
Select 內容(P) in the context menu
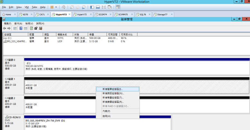pyautogui.click(x=106, y=111)
